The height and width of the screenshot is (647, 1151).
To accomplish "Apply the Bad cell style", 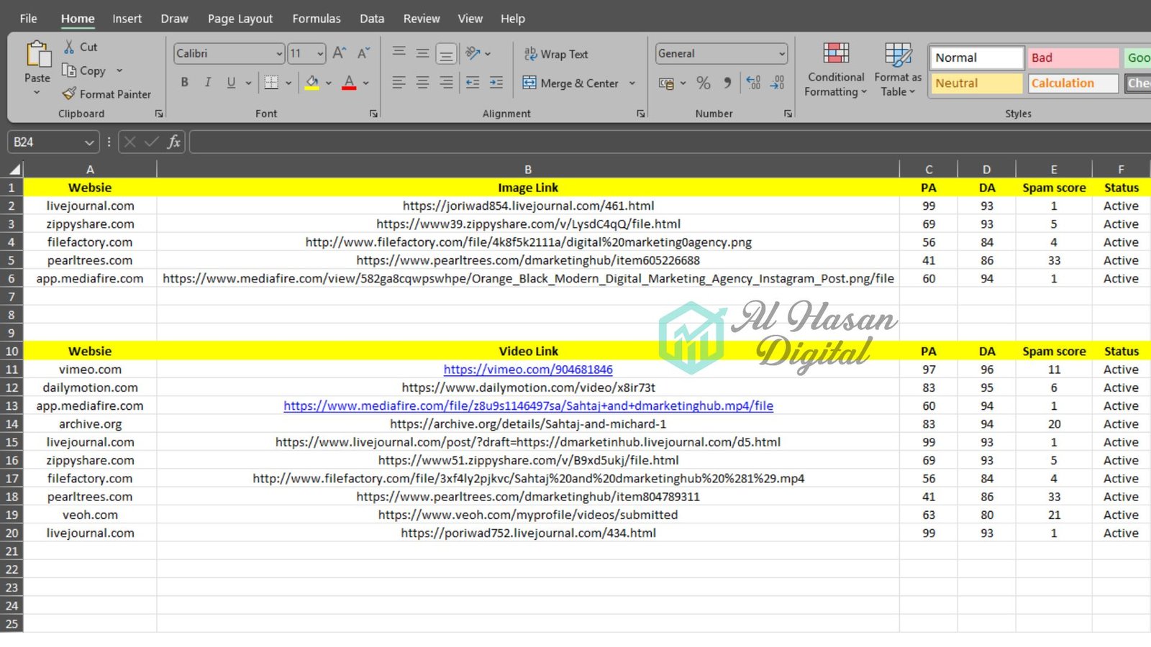I will pyautogui.click(x=1073, y=58).
